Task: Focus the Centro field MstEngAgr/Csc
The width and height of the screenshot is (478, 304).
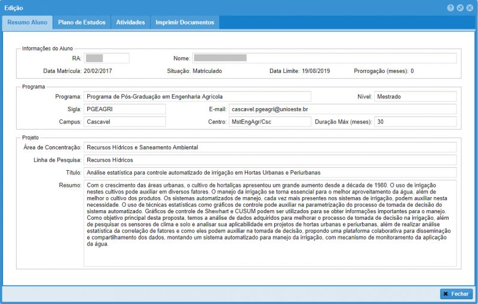Action: click(269, 122)
